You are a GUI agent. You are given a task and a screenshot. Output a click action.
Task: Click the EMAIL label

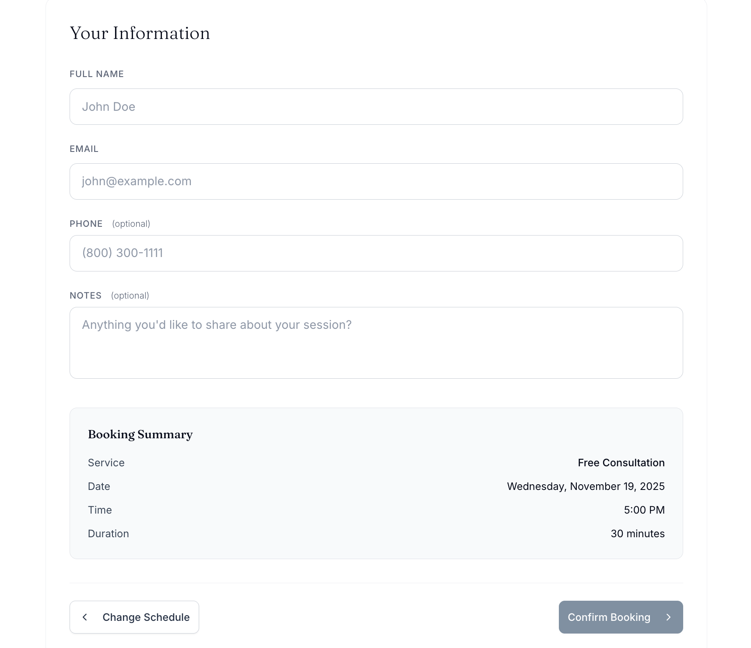[84, 148]
